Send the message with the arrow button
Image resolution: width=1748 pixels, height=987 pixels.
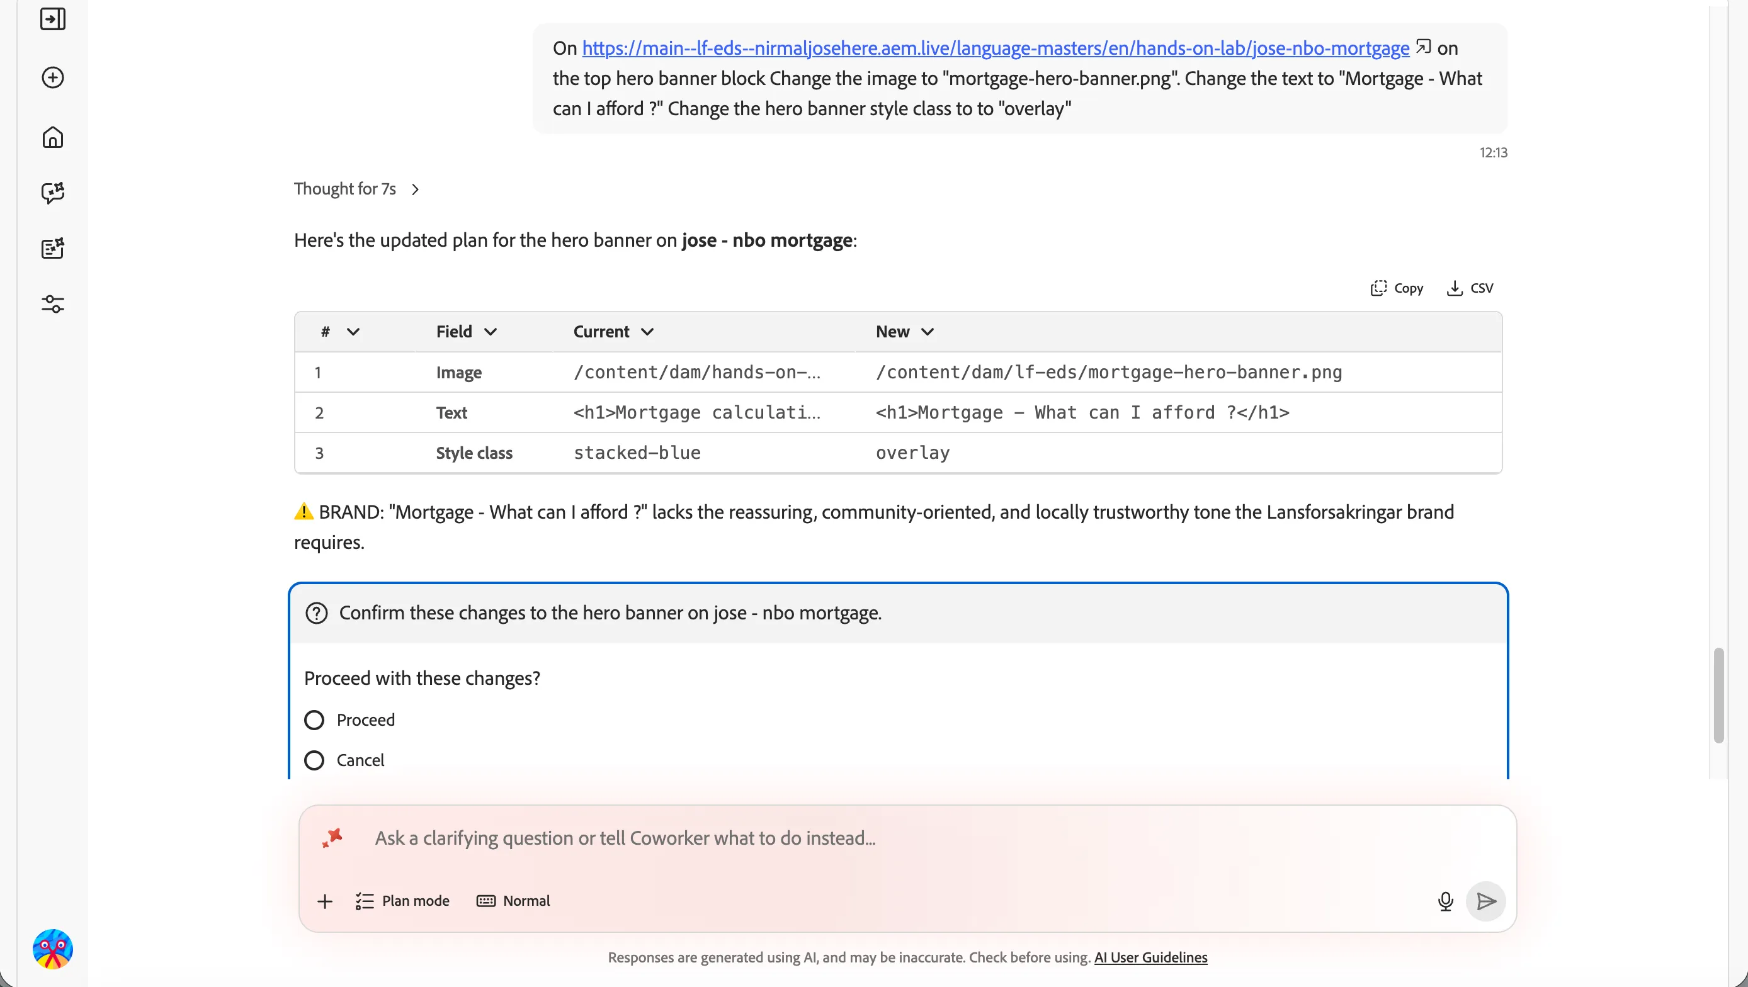pos(1485,901)
